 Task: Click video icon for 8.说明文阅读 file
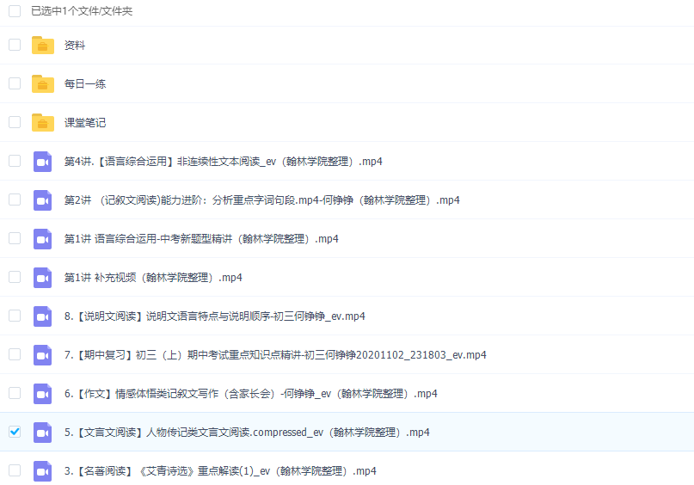click(x=42, y=316)
